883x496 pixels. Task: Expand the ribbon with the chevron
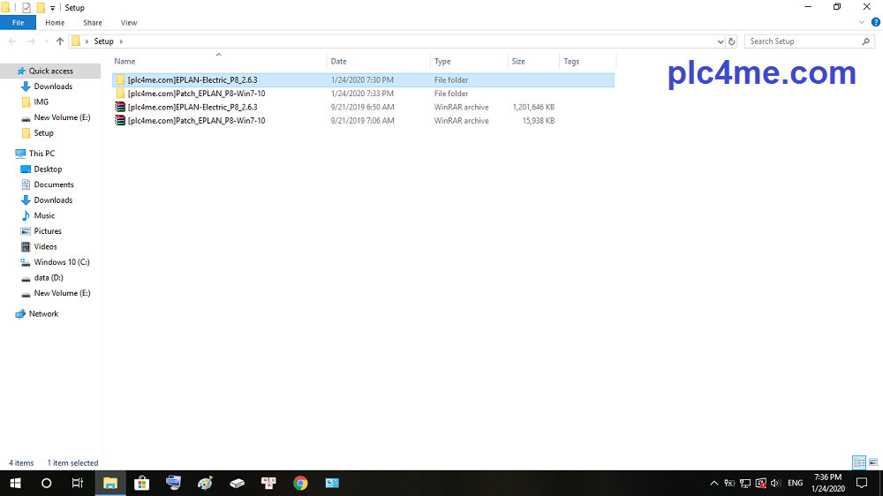pyautogui.click(x=862, y=23)
